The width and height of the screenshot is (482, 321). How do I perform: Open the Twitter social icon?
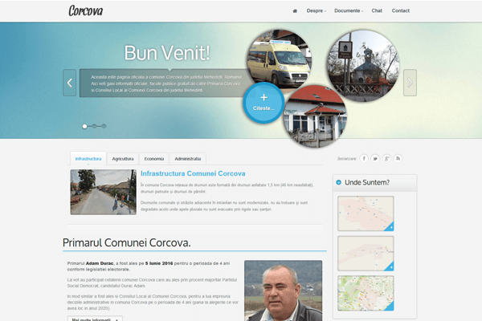(375, 159)
